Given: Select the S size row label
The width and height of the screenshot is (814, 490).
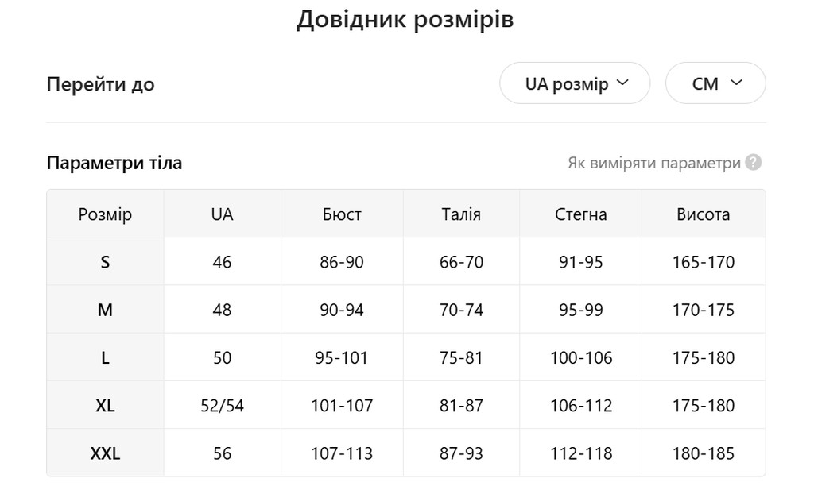Looking at the screenshot, I should tap(106, 262).
